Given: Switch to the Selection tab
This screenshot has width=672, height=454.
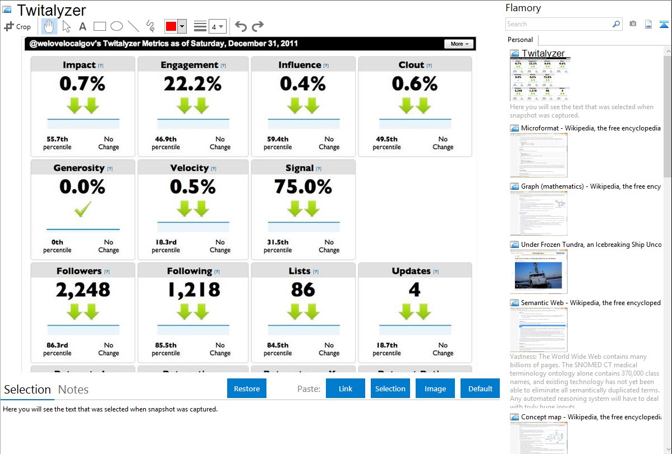Looking at the screenshot, I should click(x=27, y=390).
